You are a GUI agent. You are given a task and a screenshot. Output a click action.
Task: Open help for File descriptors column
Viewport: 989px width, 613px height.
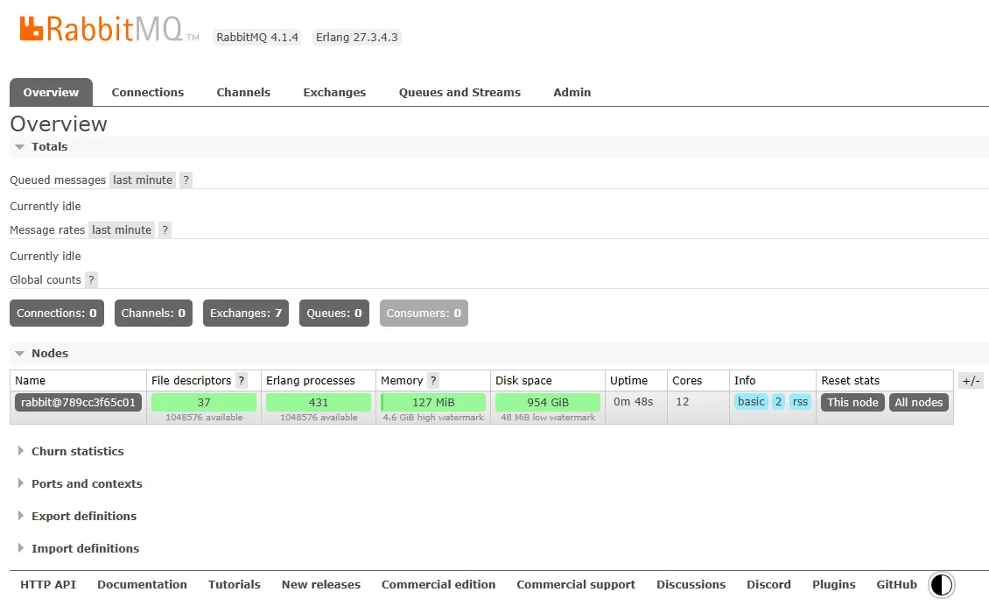coord(241,381)
